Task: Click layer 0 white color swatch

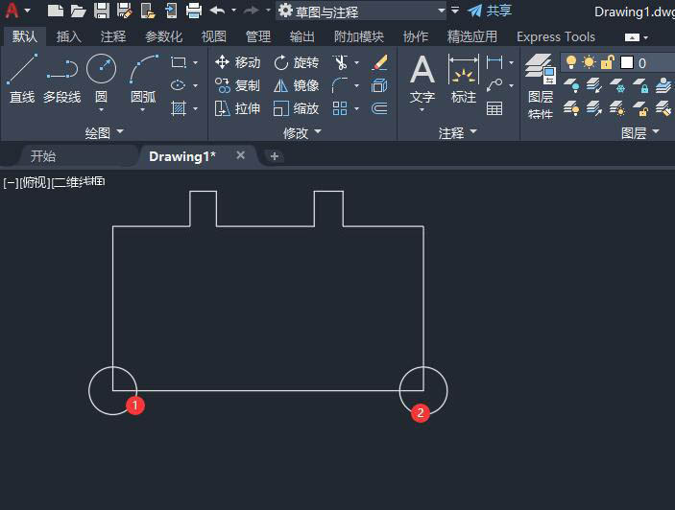Action: click(x=627, y=62)
